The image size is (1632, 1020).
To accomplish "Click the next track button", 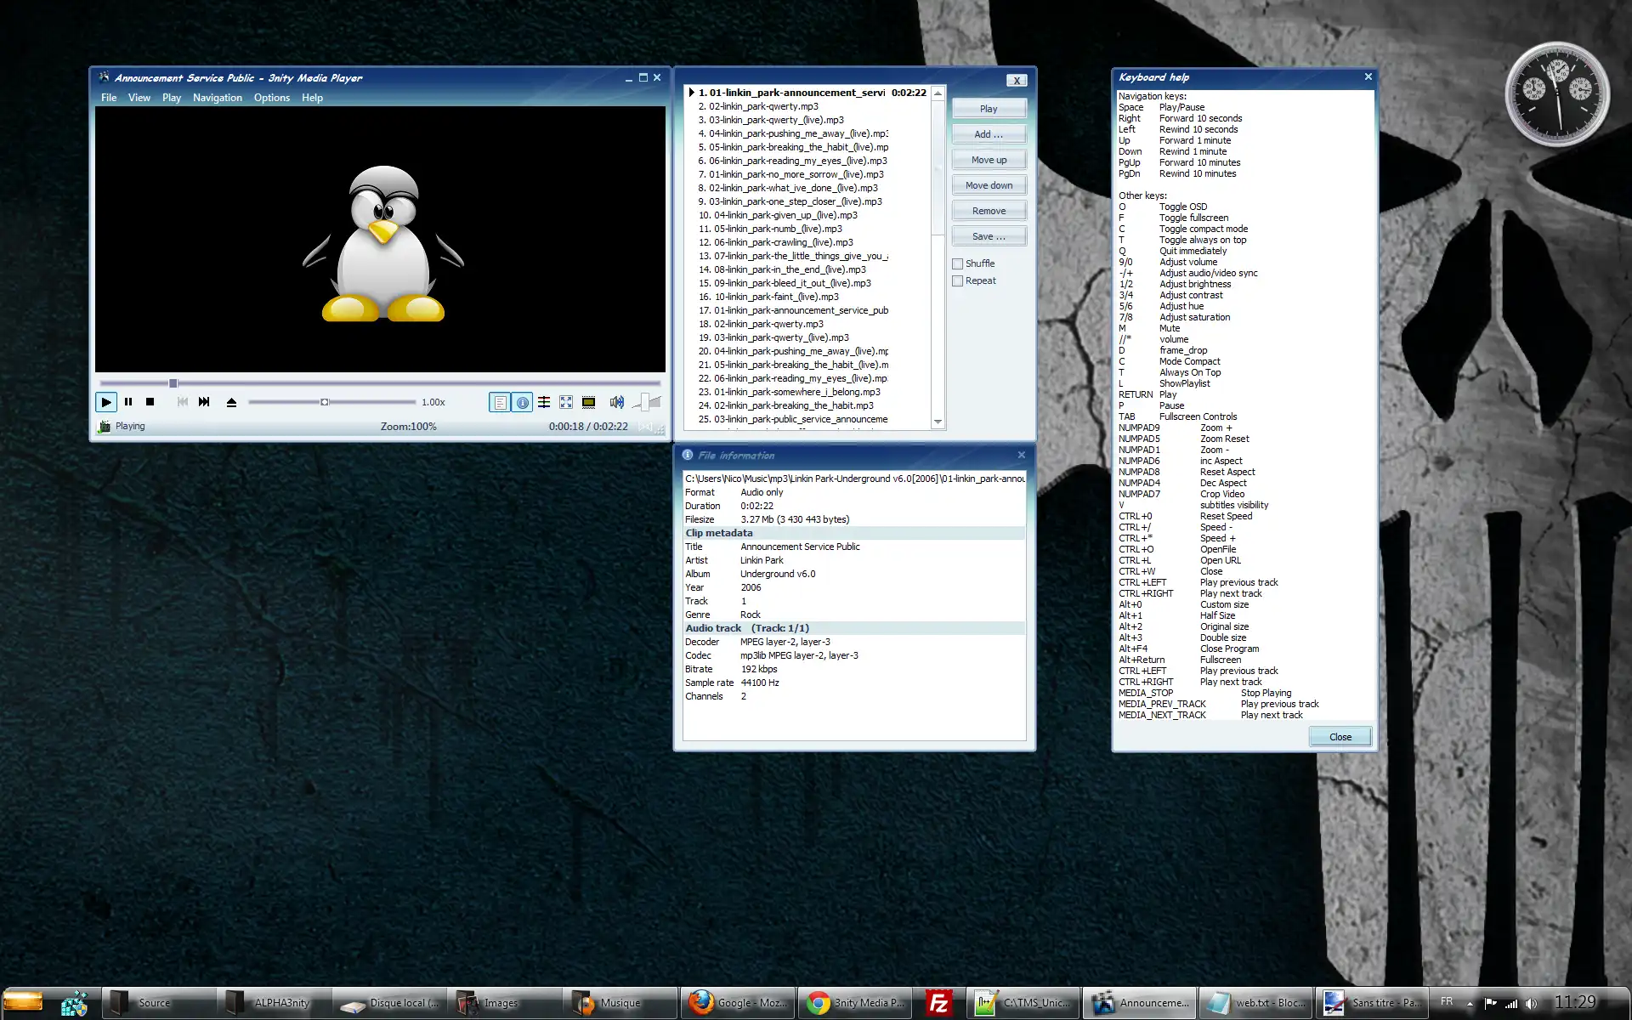I will (x=205, y=402).
